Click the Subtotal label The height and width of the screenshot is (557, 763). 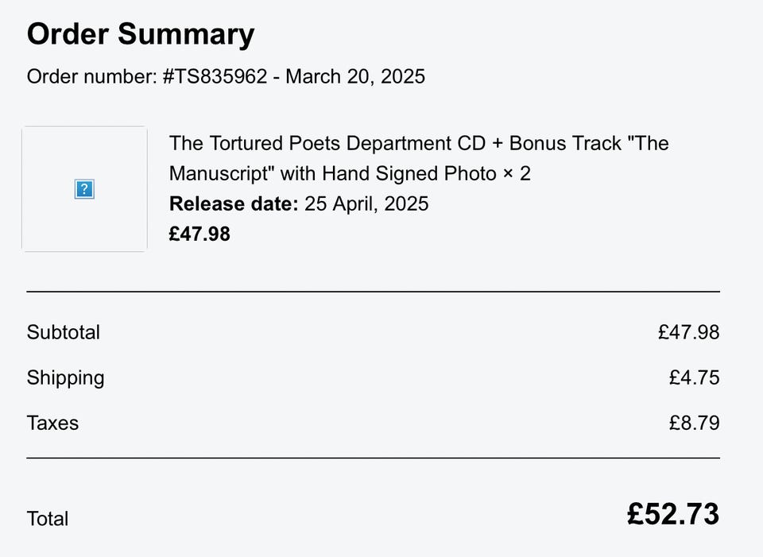pos(64,332)
